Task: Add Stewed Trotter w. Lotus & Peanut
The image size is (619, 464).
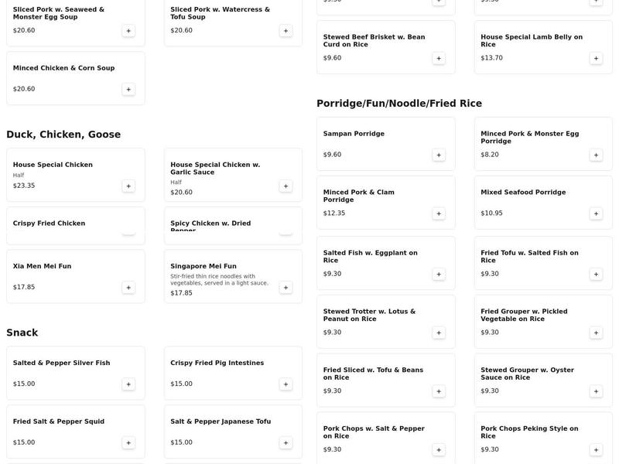Action: tap(439, 333)
